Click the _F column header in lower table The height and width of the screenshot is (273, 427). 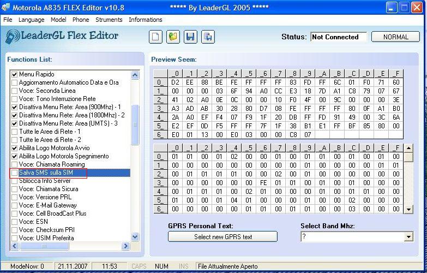tap(396, 148)
